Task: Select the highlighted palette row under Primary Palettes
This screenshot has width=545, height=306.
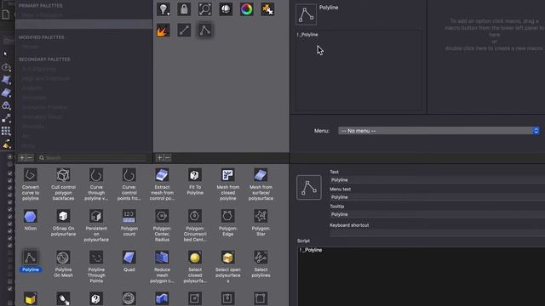Action: tap(83, 25)
